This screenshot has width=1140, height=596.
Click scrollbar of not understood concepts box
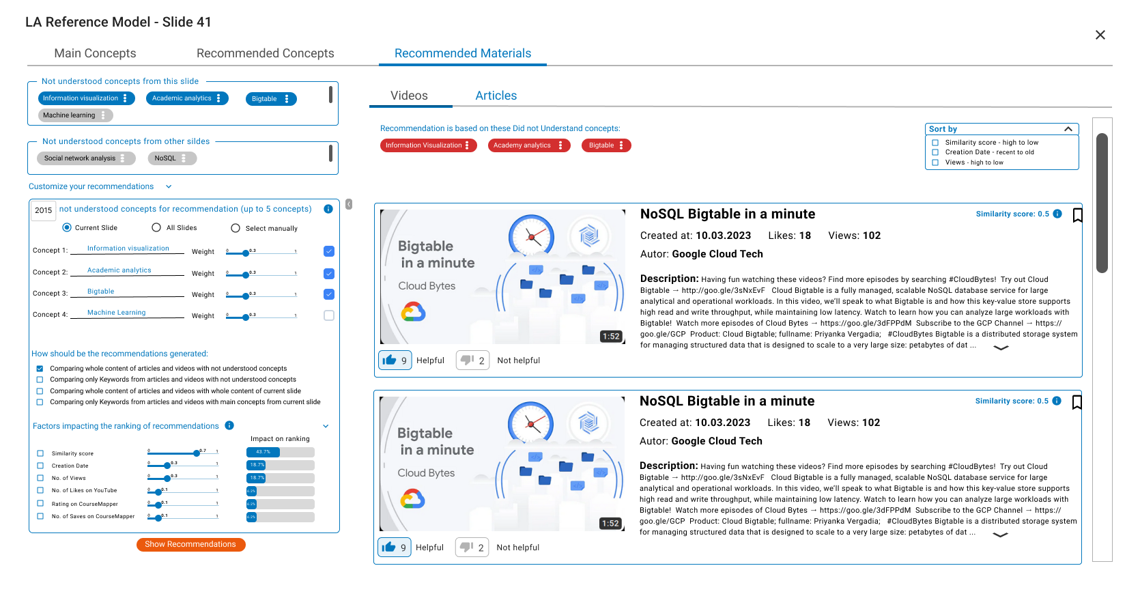(x=331, y=94)
